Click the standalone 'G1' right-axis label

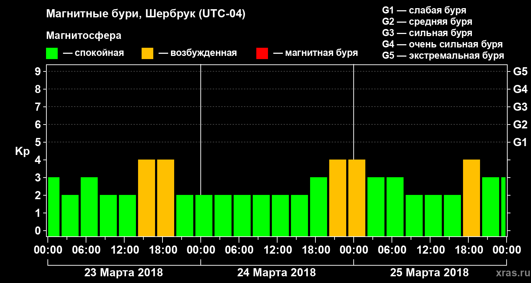pyautogui.click(x=520, y=142)
